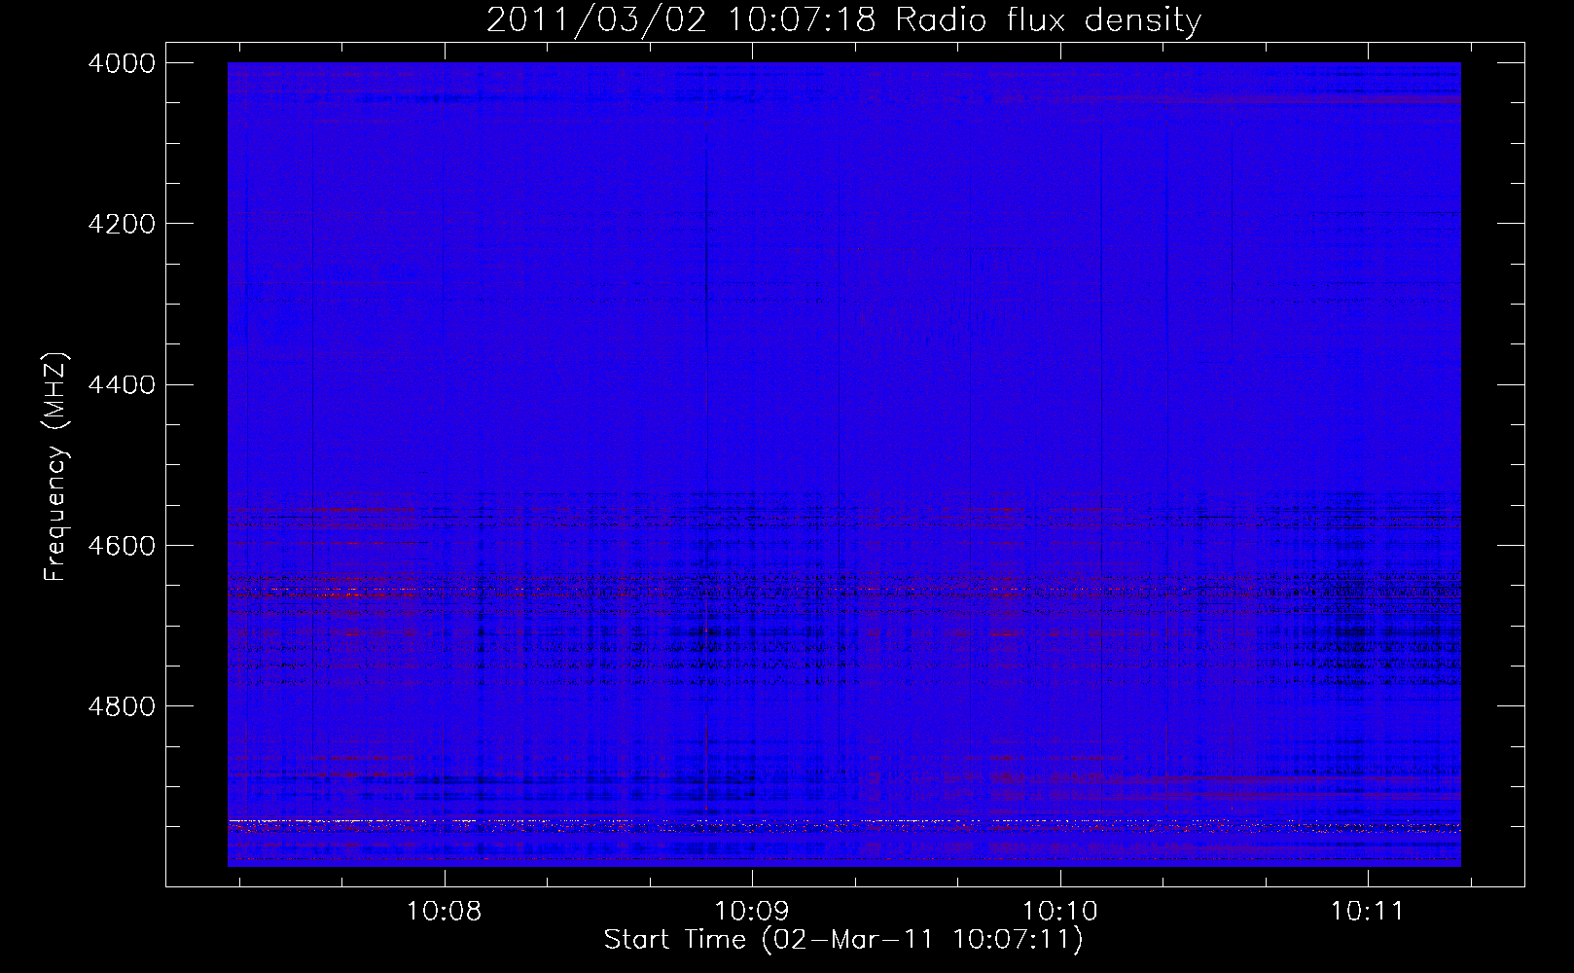
Task: Click the 10:11 time tick label
Action: coord(1367,912)
